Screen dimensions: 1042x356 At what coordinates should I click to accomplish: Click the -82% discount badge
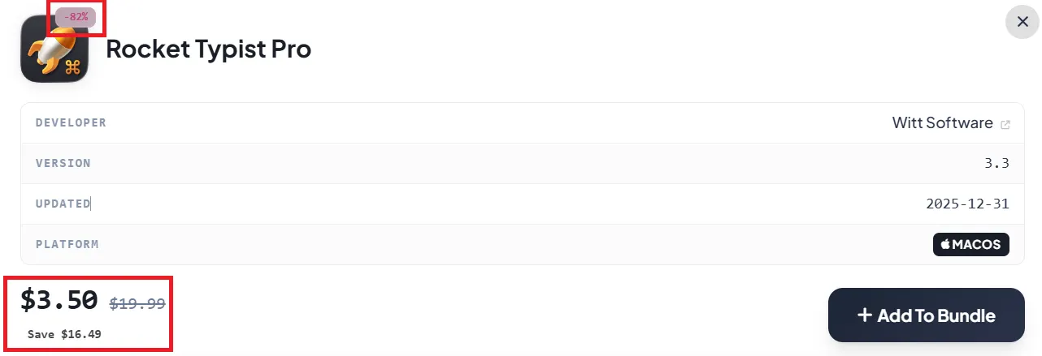(76, 16)
